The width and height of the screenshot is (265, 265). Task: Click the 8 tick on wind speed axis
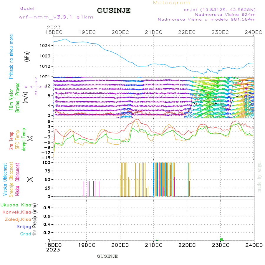point(49,96)
